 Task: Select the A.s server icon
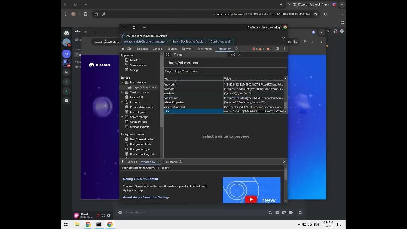click(66, 54)
